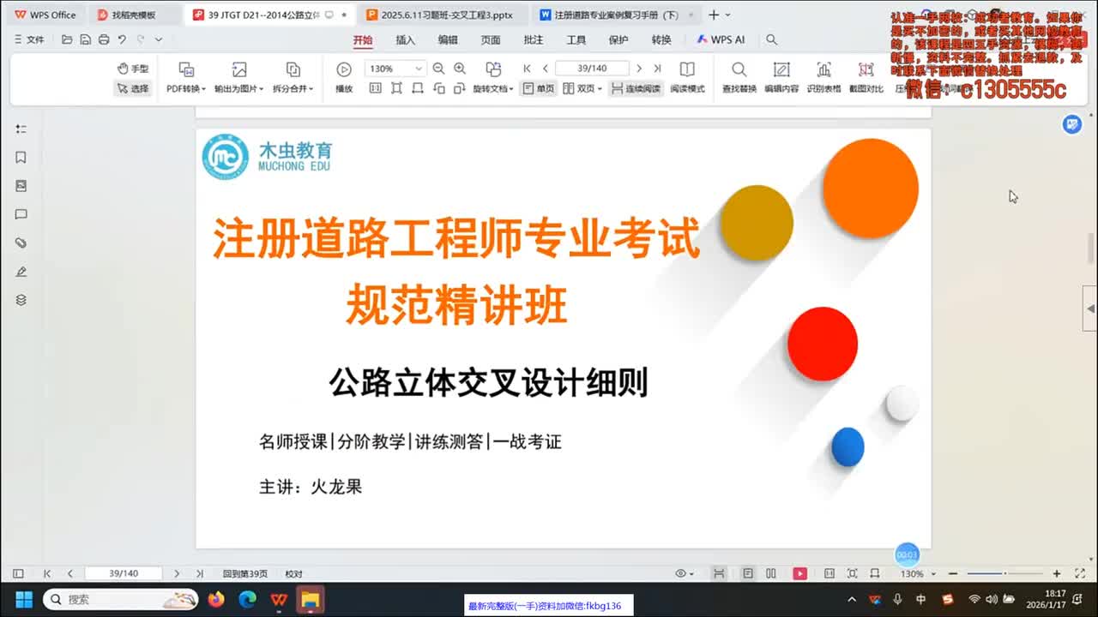
Task: Switch to 页面 ribbon tab
Action: [x=491, y=39]
